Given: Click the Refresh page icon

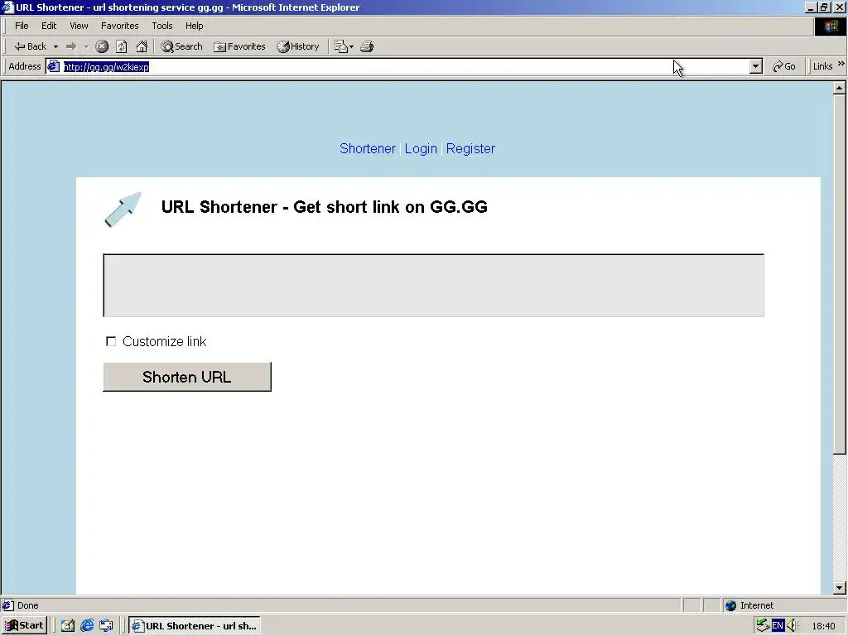Looking at the screenshot, I should [122, 46].
